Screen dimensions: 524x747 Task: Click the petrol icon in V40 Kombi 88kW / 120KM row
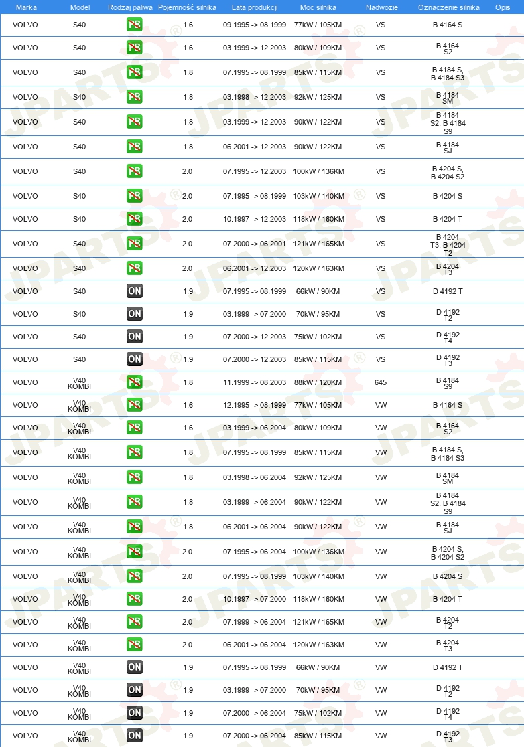(x=135, y=382)
